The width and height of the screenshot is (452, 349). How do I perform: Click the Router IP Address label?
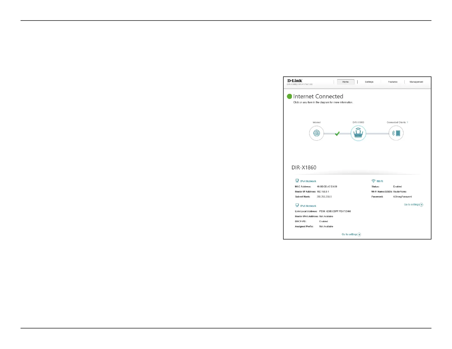point(306,192)
